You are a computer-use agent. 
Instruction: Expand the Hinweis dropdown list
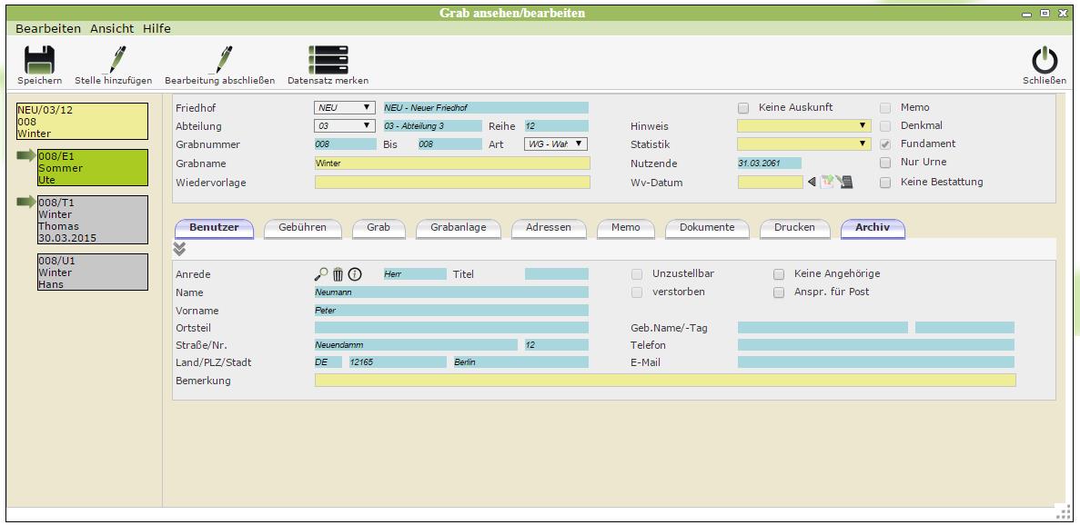(803, 126)
